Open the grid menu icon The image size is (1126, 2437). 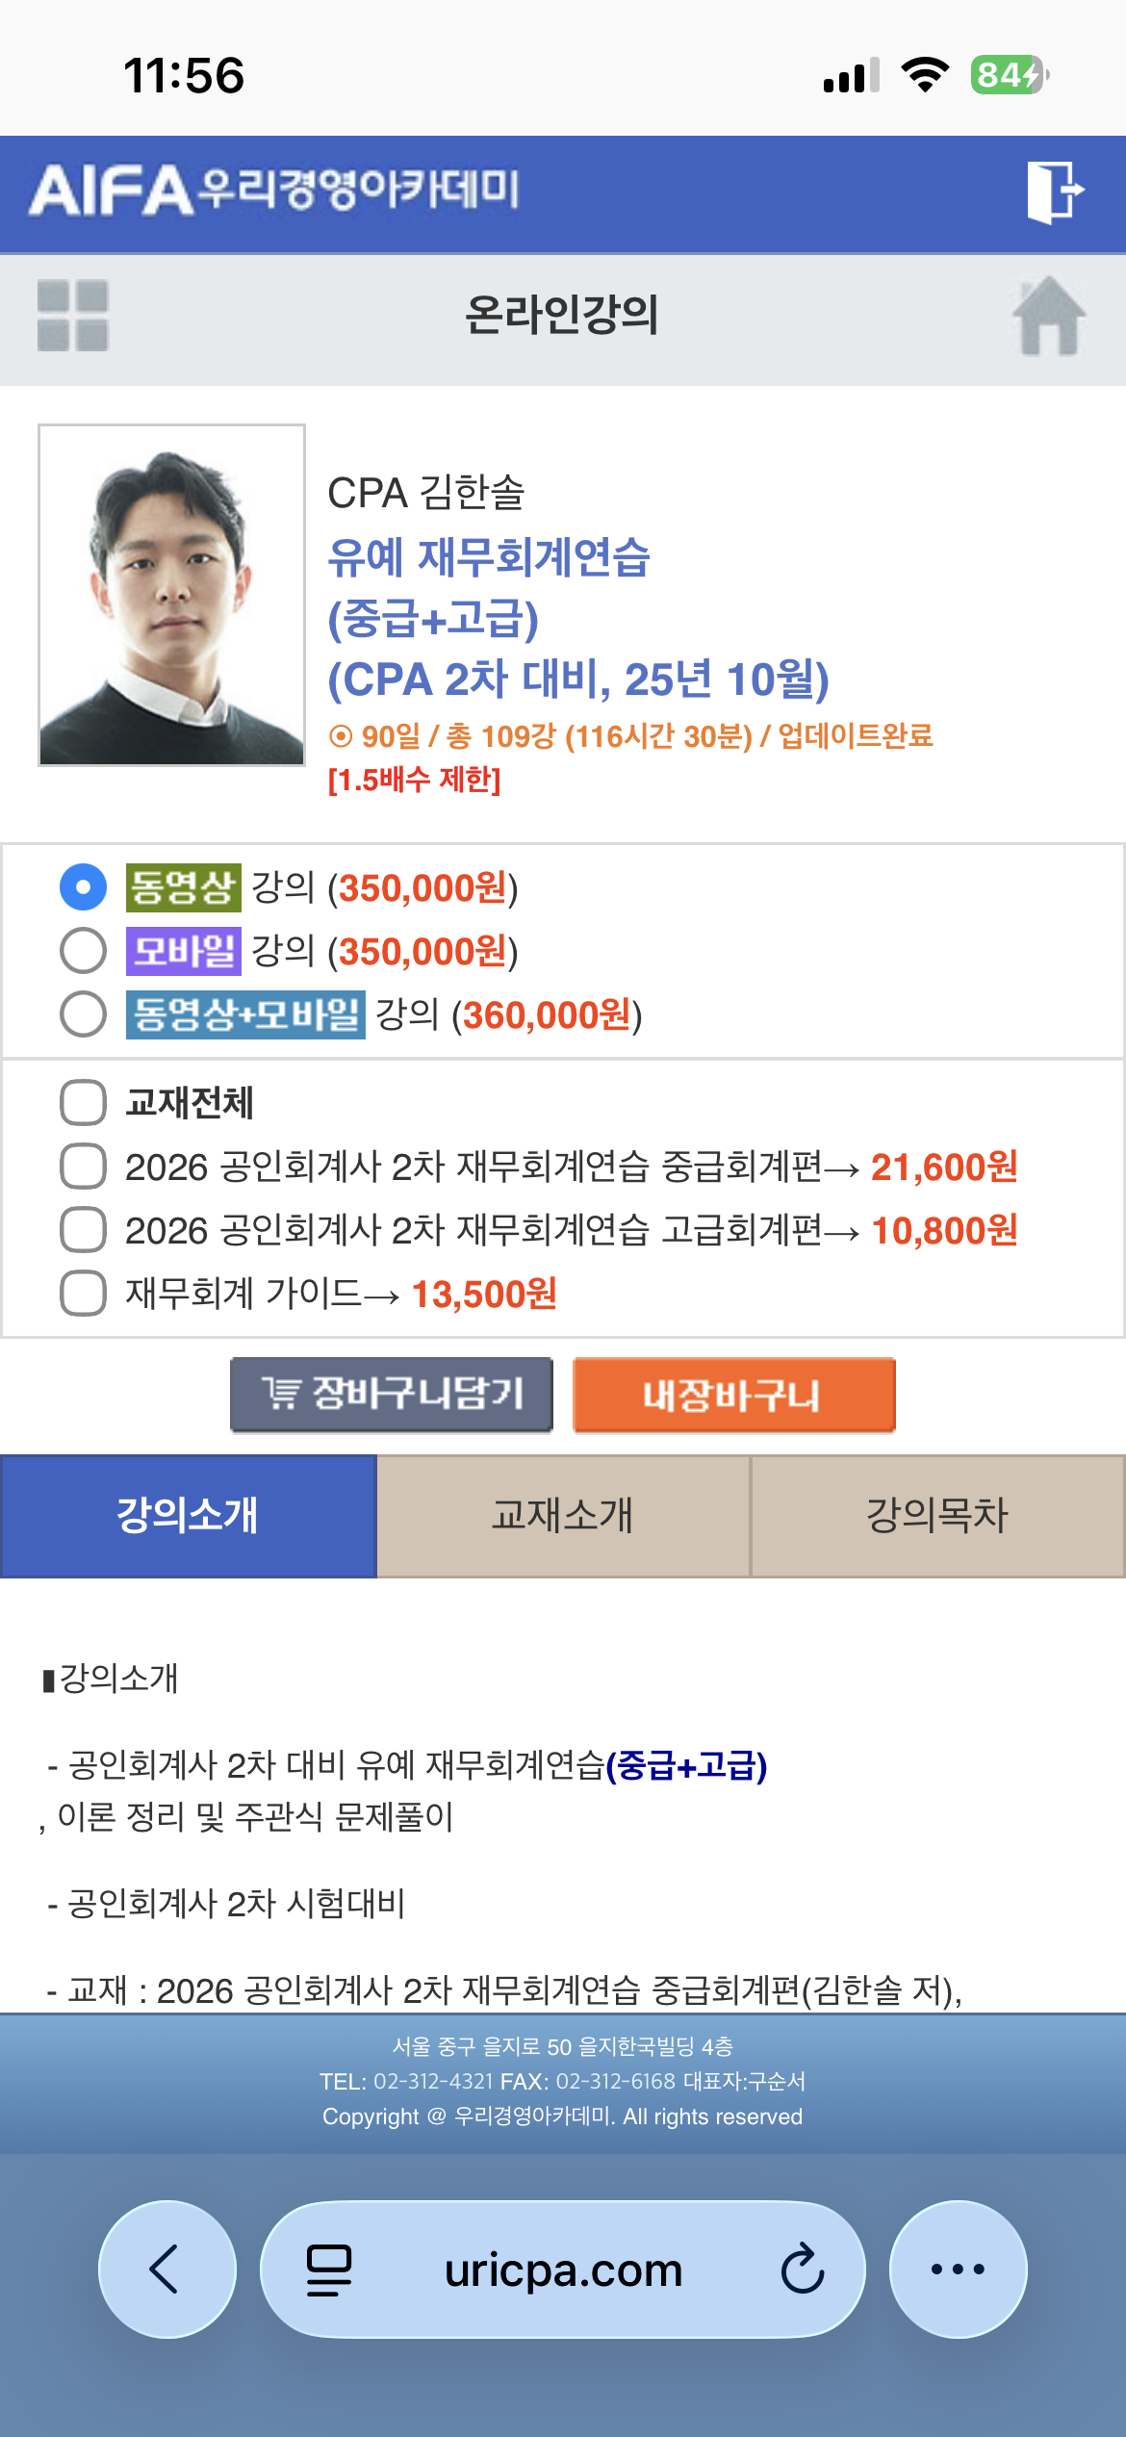tap(73, 316)
